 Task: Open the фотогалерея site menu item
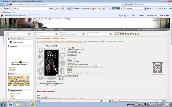pyautogui.click(x=26, y=29)
